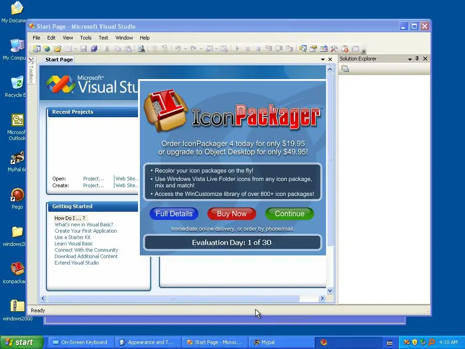Click the Find in Files toolbar icon

(x=142, y=49)
